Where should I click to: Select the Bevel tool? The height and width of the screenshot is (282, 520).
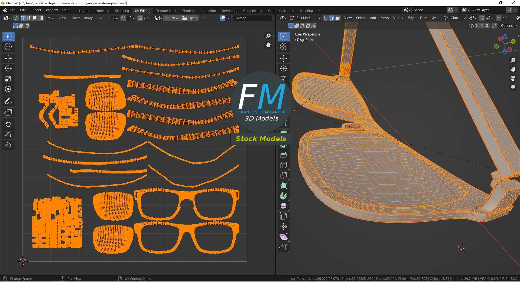[x=284, y=155]
